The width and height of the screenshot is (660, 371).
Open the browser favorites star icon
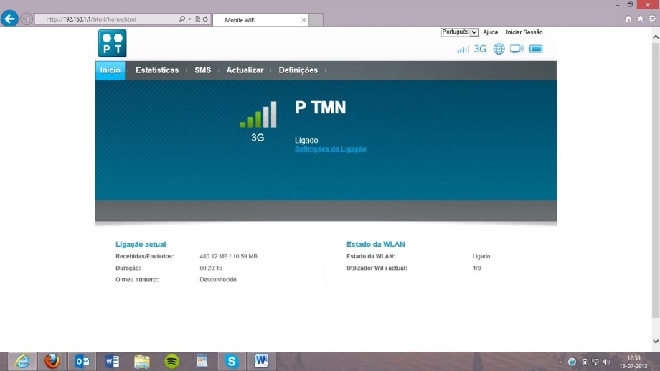[x=640, y=19]
